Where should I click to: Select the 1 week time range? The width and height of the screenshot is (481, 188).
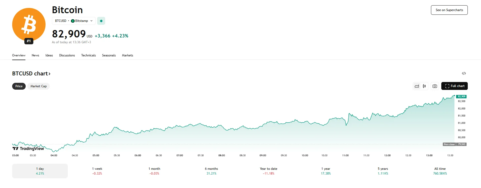(97, 171)
